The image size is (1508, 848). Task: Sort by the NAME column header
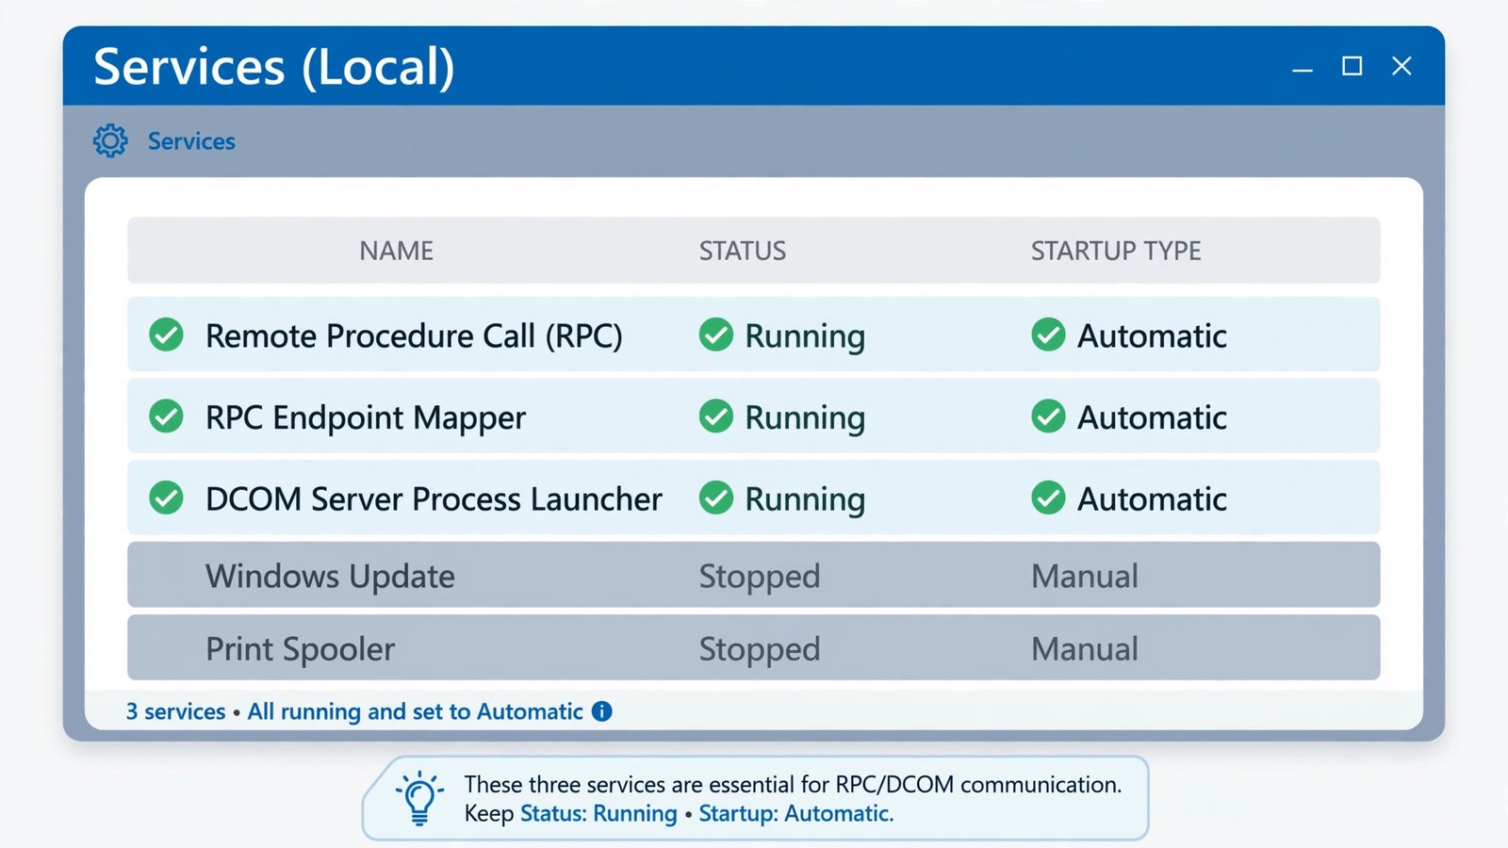[x=396, y=251]
